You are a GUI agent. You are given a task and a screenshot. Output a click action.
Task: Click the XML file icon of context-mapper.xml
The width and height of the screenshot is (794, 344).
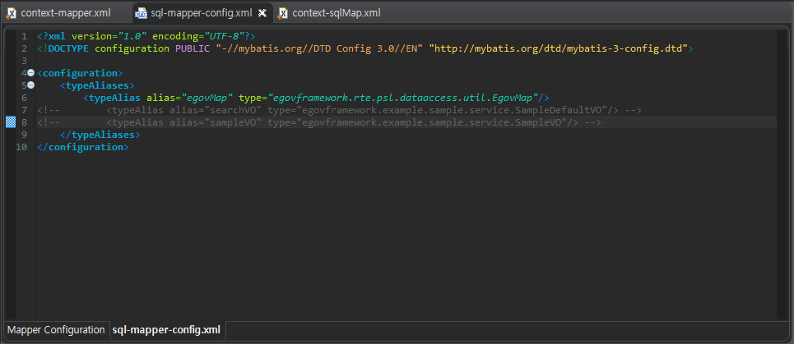pyautogui.click(x=12, y=14)
